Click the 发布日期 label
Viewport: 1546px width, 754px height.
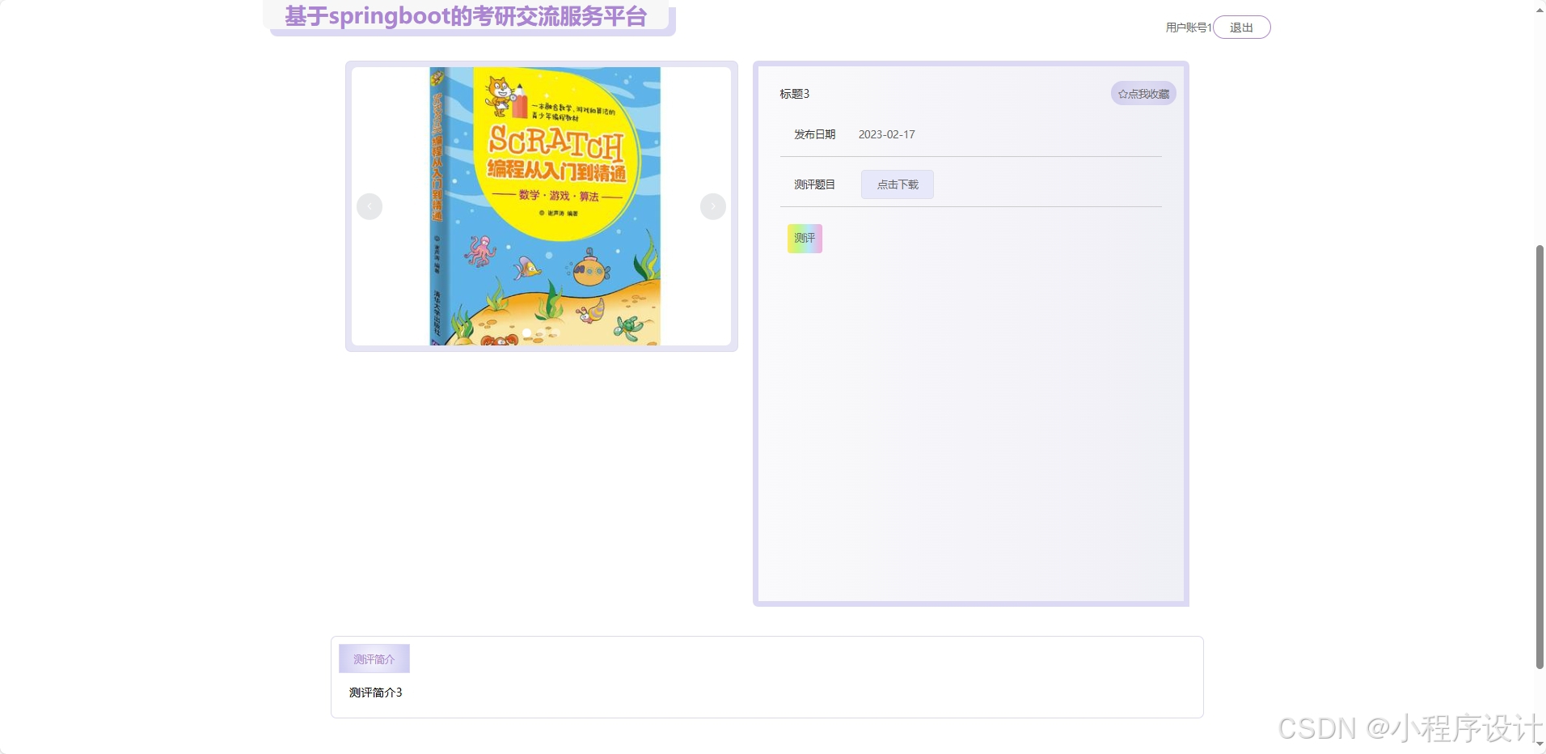point(814,134)
